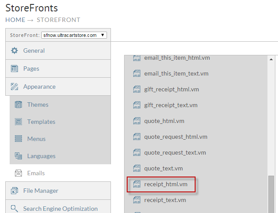The height and width of the screenshot is (213, 278).
Task: Click the Appearance pencil icon
Action: point(14,87)
